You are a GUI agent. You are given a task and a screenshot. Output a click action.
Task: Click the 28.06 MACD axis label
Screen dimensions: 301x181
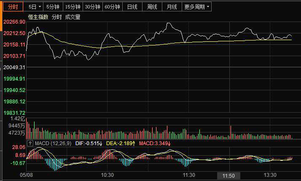pyautogui.click(x=19, y=147)
